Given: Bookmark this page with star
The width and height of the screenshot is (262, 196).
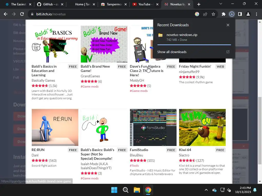Looking at the screenshot, I should [x=213, y=14].
